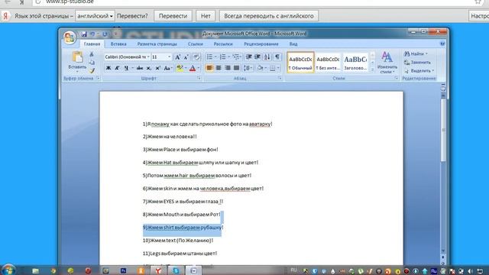Center the paragraph text

tap(219, 68)
